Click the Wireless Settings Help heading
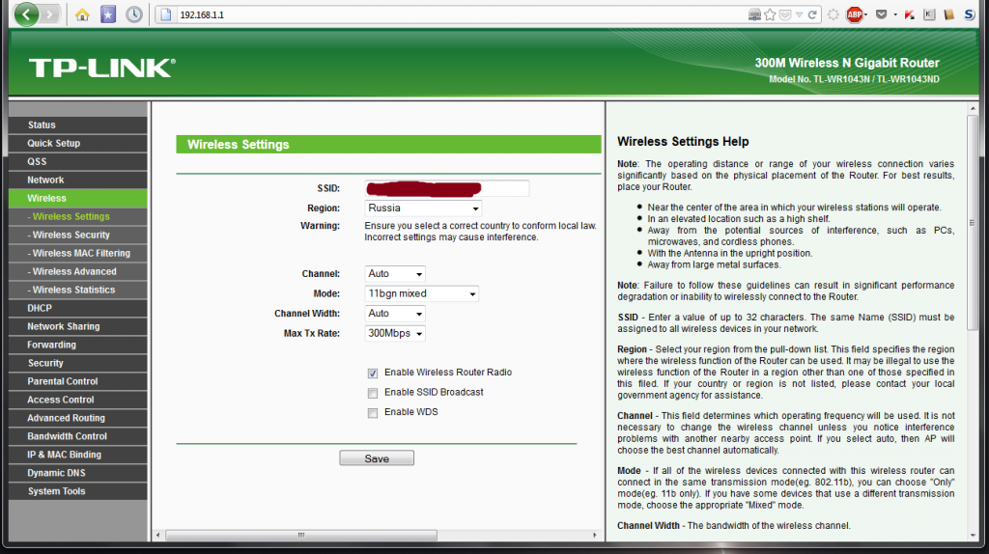 point(683,142)
